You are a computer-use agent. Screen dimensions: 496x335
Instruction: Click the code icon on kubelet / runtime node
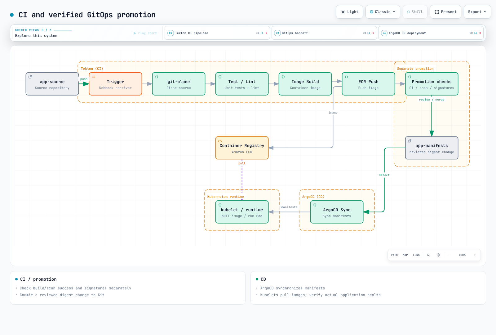(220, 205)
